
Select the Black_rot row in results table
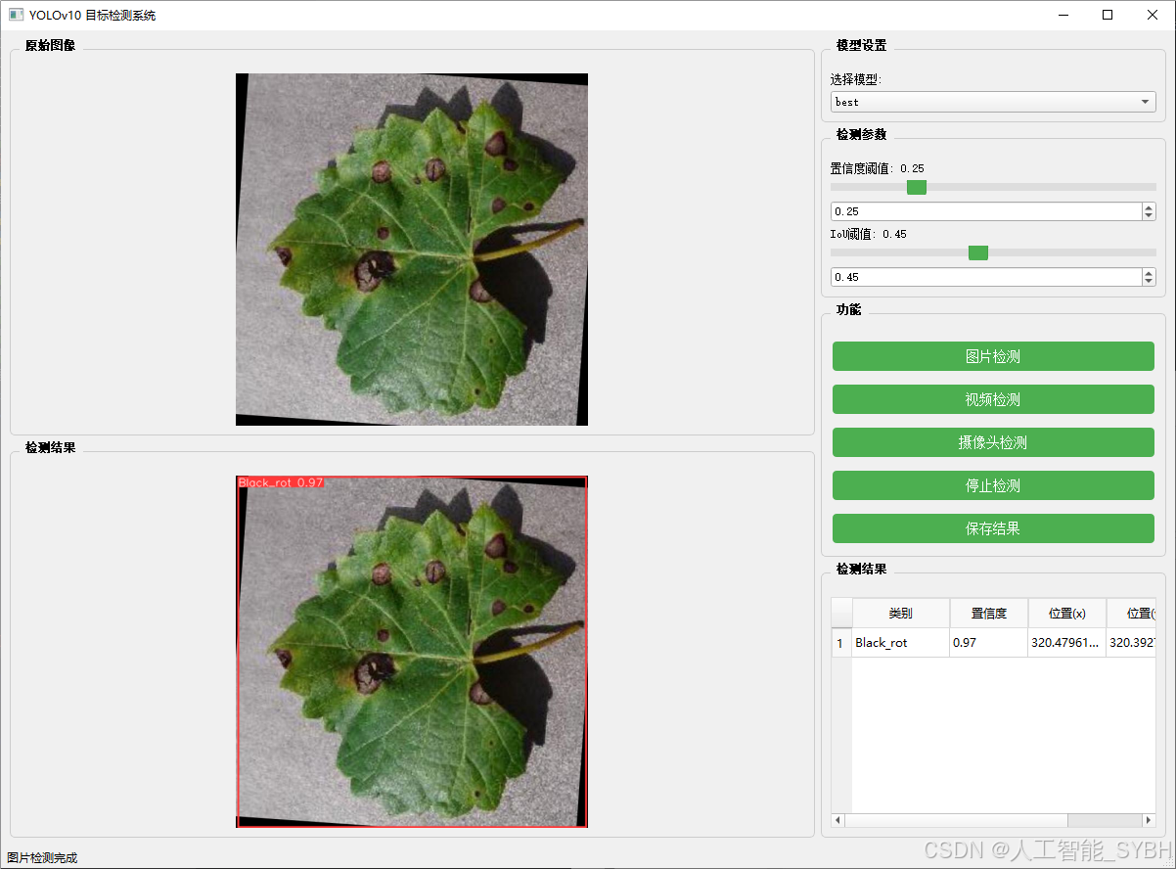pyautogui.click(x=900, y=643)
